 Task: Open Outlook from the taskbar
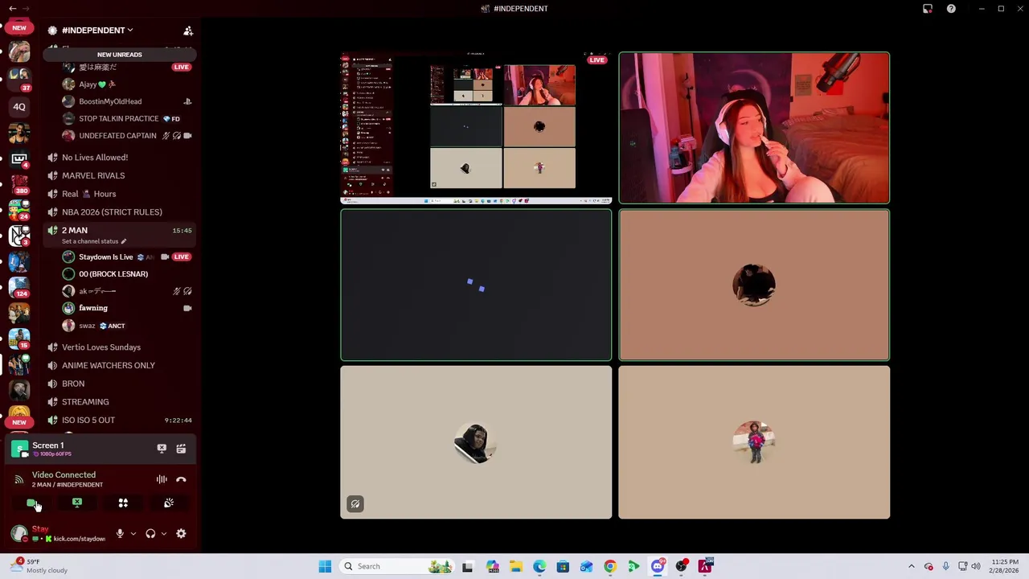click(586, 566)
